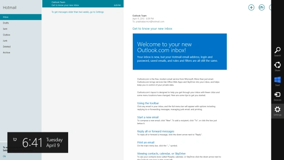
Task: Click the network status icon near clock
Action: 15,139
